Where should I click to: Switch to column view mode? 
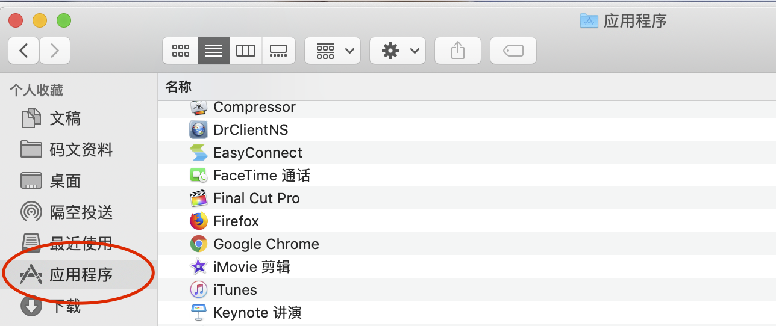[x=246, y=51]
